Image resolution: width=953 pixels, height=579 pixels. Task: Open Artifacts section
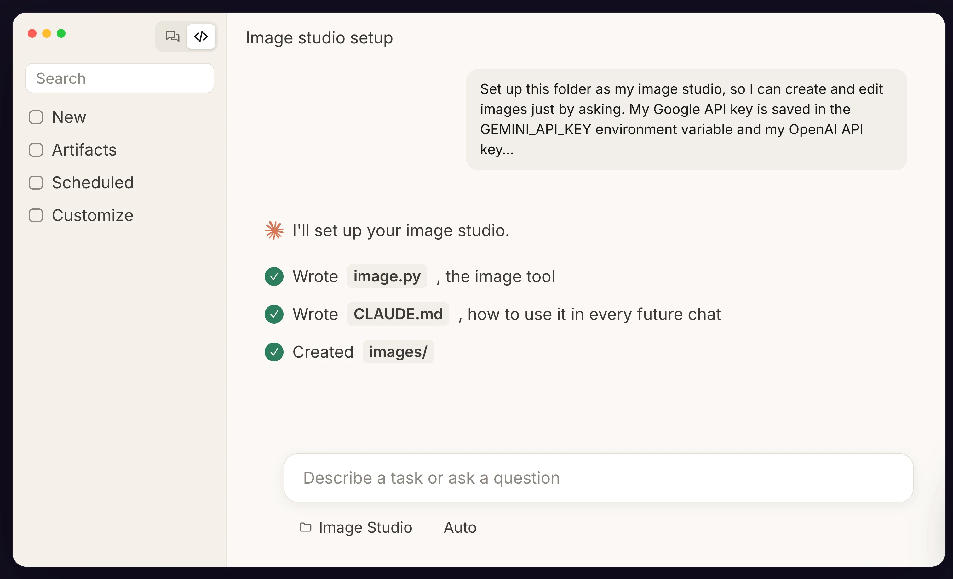[84, 150]
